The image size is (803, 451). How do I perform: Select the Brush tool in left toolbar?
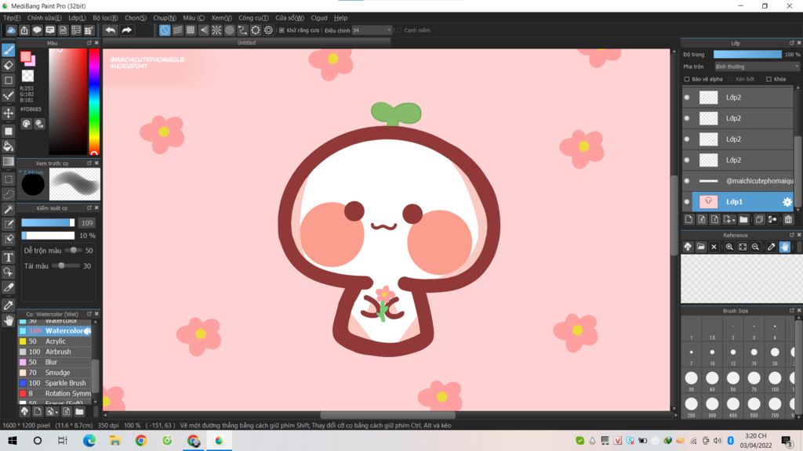tap(8, 49)
